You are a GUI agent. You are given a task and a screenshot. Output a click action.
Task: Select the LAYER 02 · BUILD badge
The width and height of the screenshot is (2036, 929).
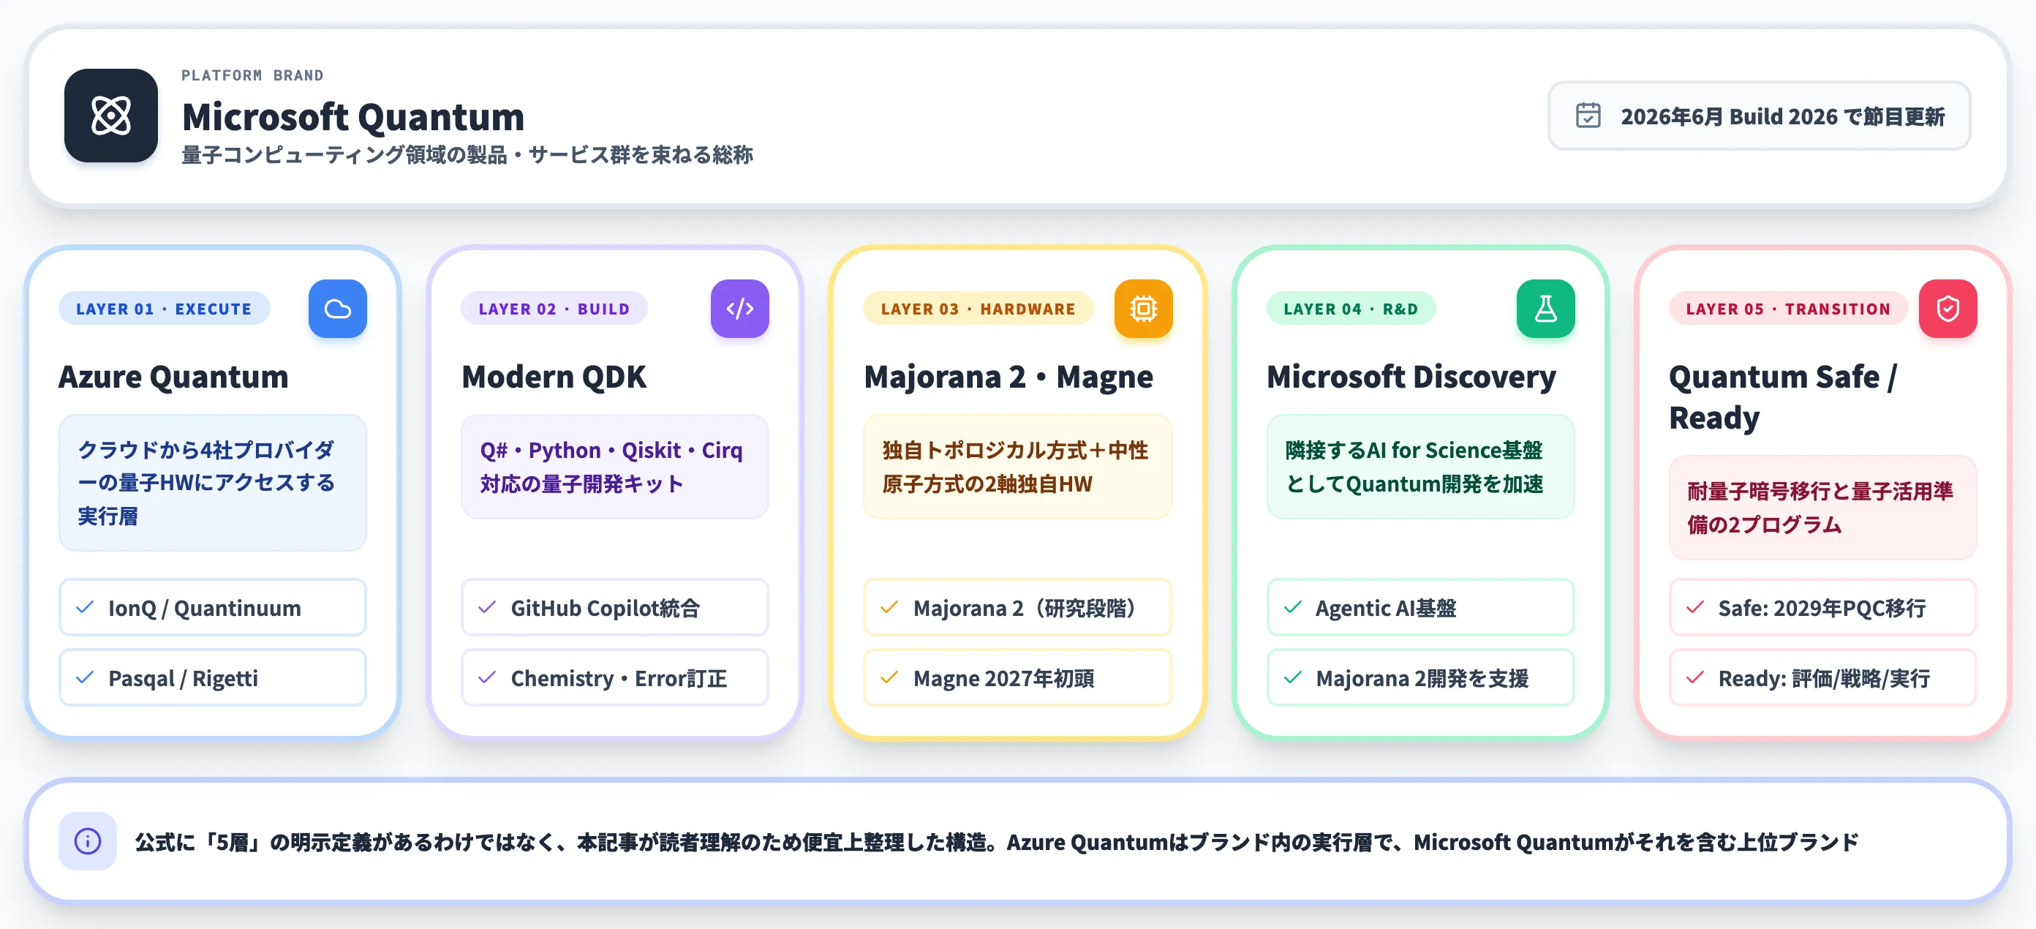point(554,309)
